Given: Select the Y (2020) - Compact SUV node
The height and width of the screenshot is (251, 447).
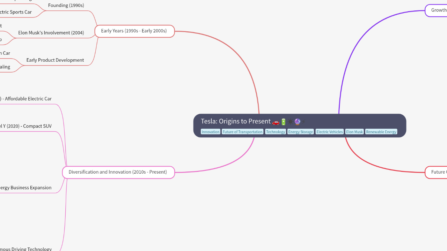Looking at the screenshot, I should click(x=26, y=126).
